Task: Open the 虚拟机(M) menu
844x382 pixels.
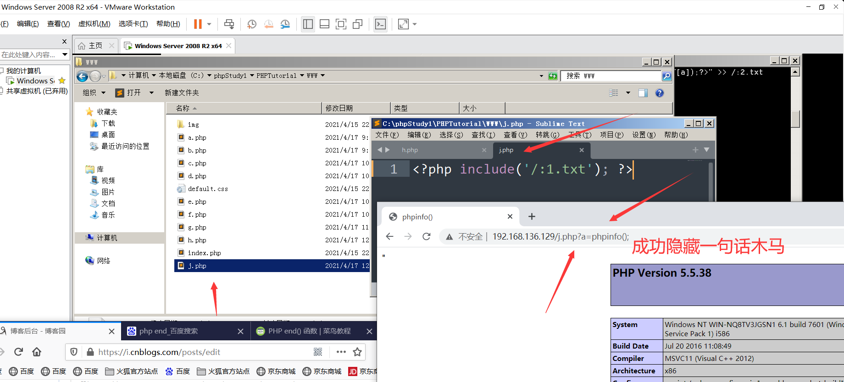Action: click(94, 24)
